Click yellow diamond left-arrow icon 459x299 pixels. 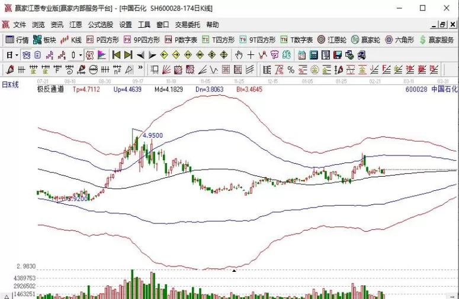164,55
